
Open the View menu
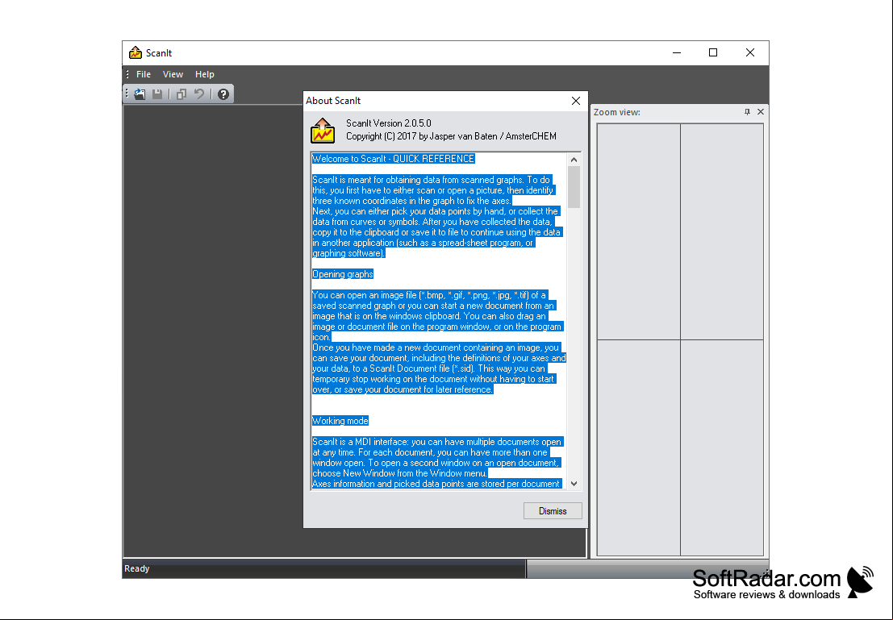tap(173, 75)
